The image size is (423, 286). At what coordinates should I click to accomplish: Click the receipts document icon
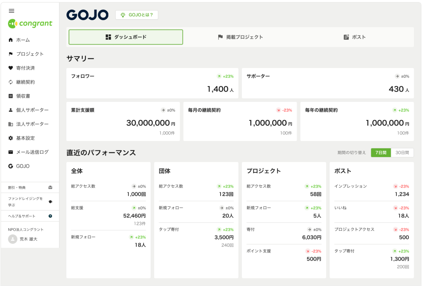point(11,96)
